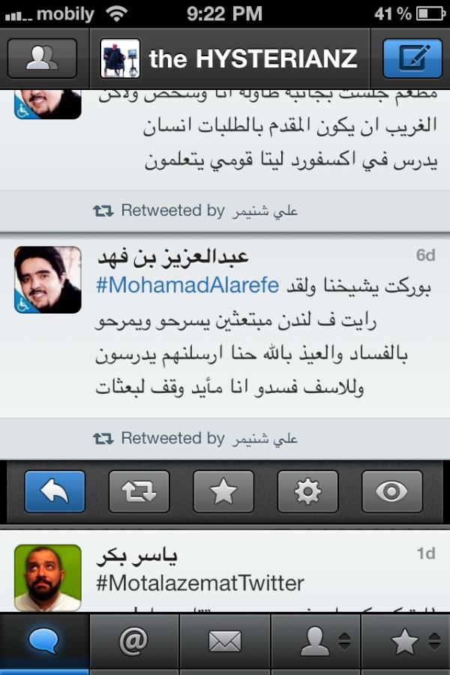
Task: Open the accounts icon in the header
Action: (x=42, y=58)
